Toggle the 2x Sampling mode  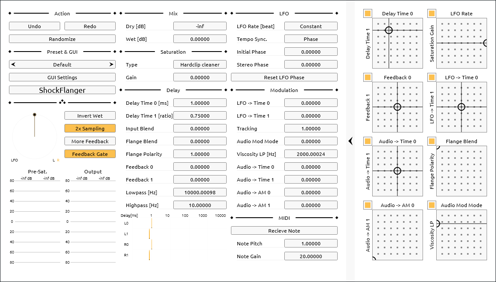[x=90, y=128]
